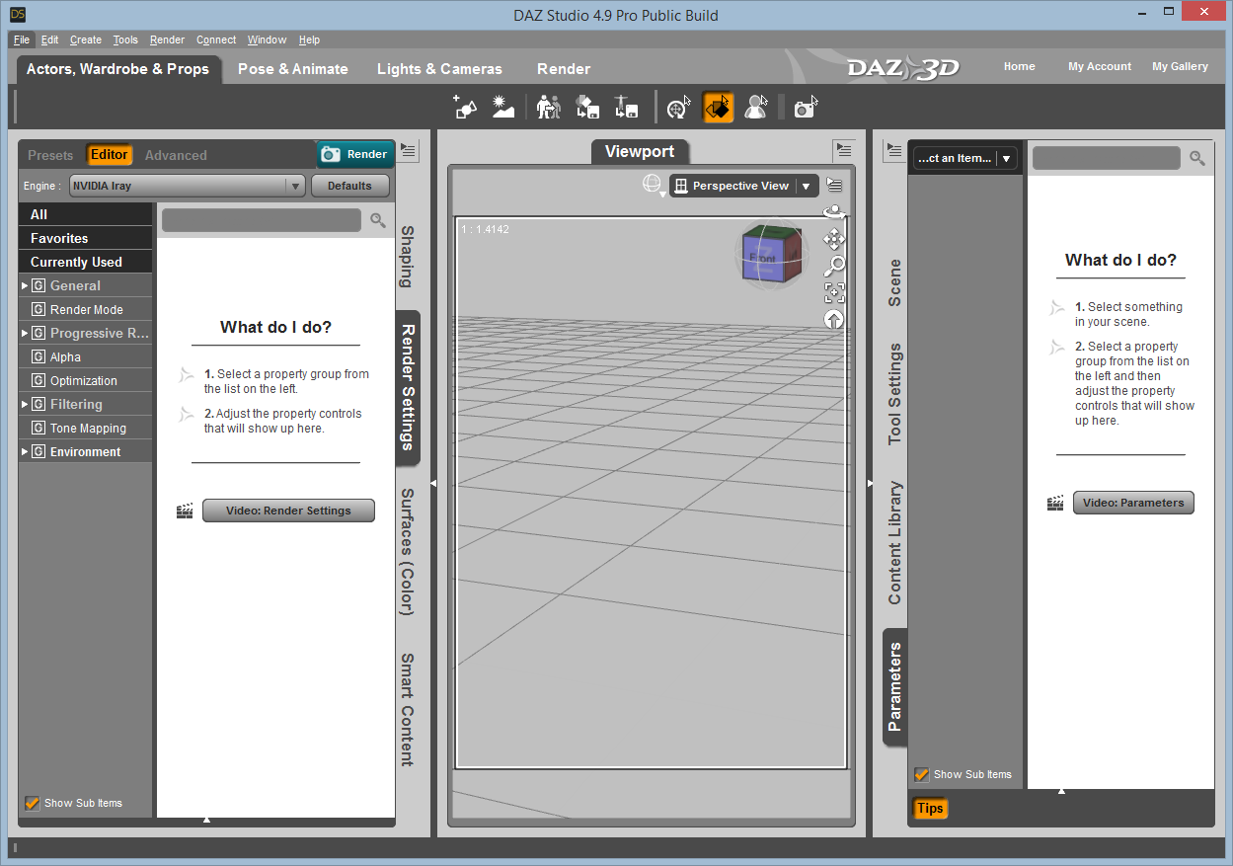Click search magnifier in Render Settings pane
Image resolution: width=1233 pixels, height=866 pixels.
pyautogui.click(x=378, y=220)
